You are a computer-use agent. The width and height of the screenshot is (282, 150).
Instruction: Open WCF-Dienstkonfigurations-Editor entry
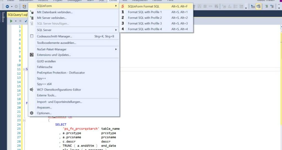pyautogui.click(x=74, y=90)
